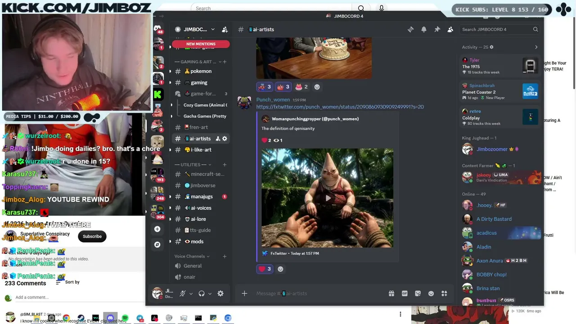This screenshot has width=576, height=324.
Task: Toggle the member list icon
Action: (x=450, y=29)
